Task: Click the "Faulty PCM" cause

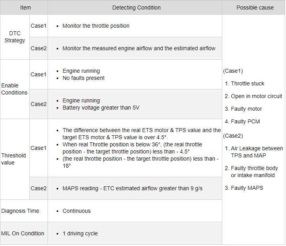Action: (245, 121)
